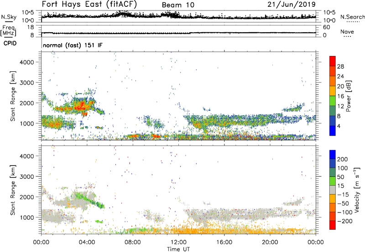Click the "−50" value on Velocity colorbar
The height and width of the screenshot is (252, 365).
[x=343, y=203]
